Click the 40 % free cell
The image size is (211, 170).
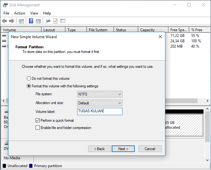click(195, 46)
